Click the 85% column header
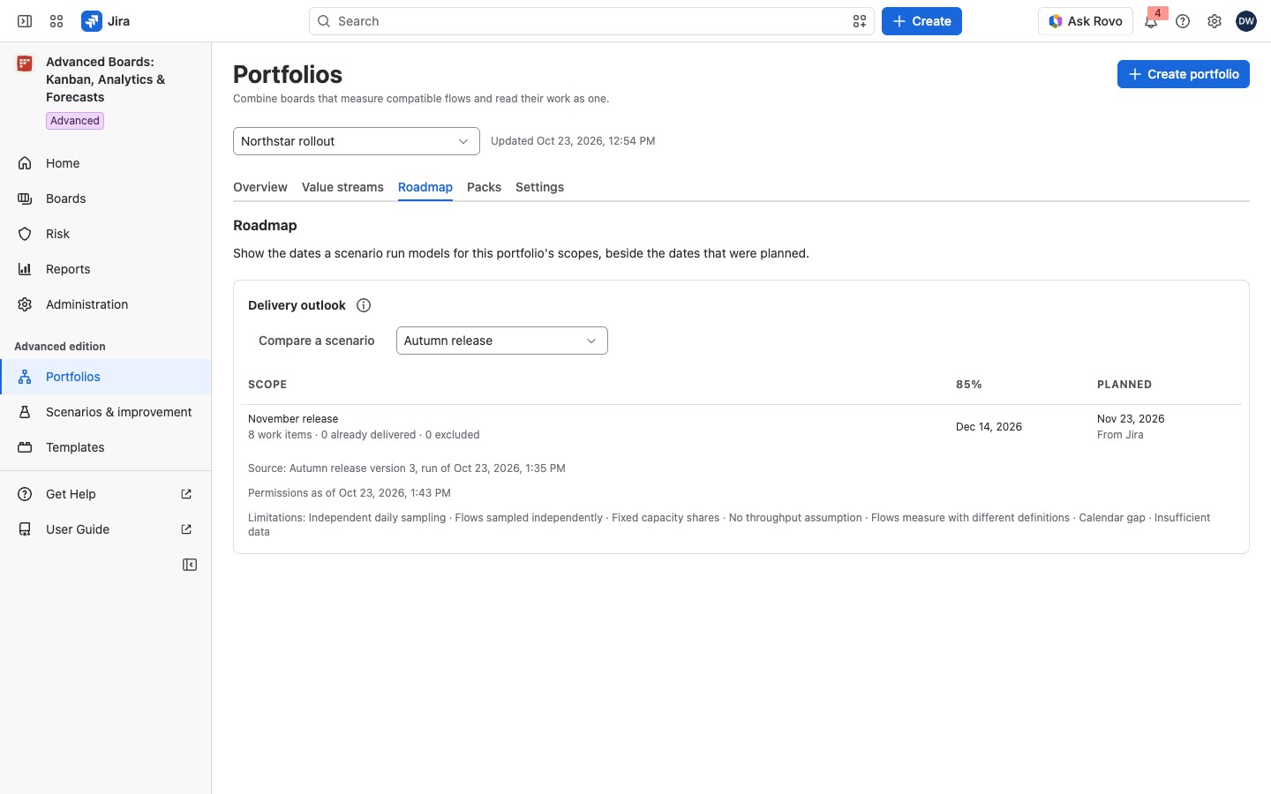The width and height of the screenshot is (1271, 794). [969, 385]
